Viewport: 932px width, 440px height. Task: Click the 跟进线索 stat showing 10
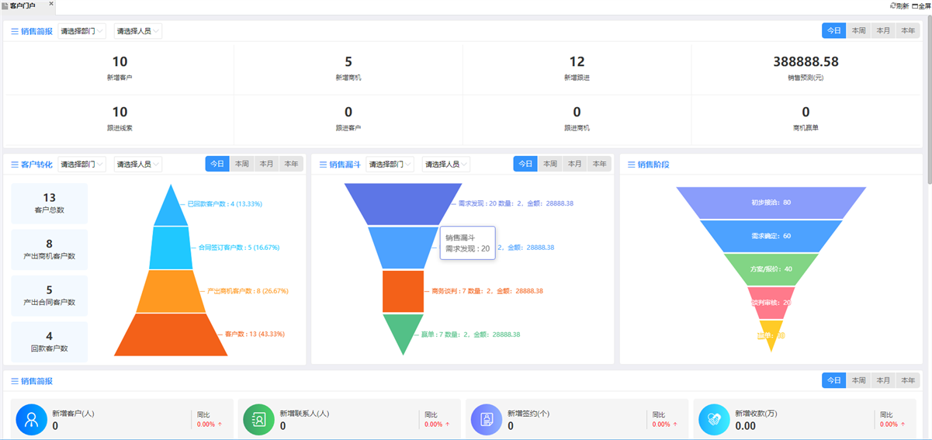pyautogui.click(x=120, y=118)
